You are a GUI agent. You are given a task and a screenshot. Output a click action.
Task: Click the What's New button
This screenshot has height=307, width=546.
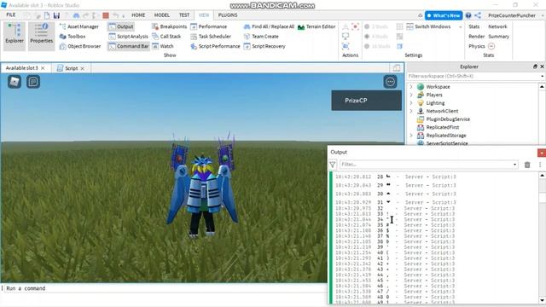[x=444, y=15]
